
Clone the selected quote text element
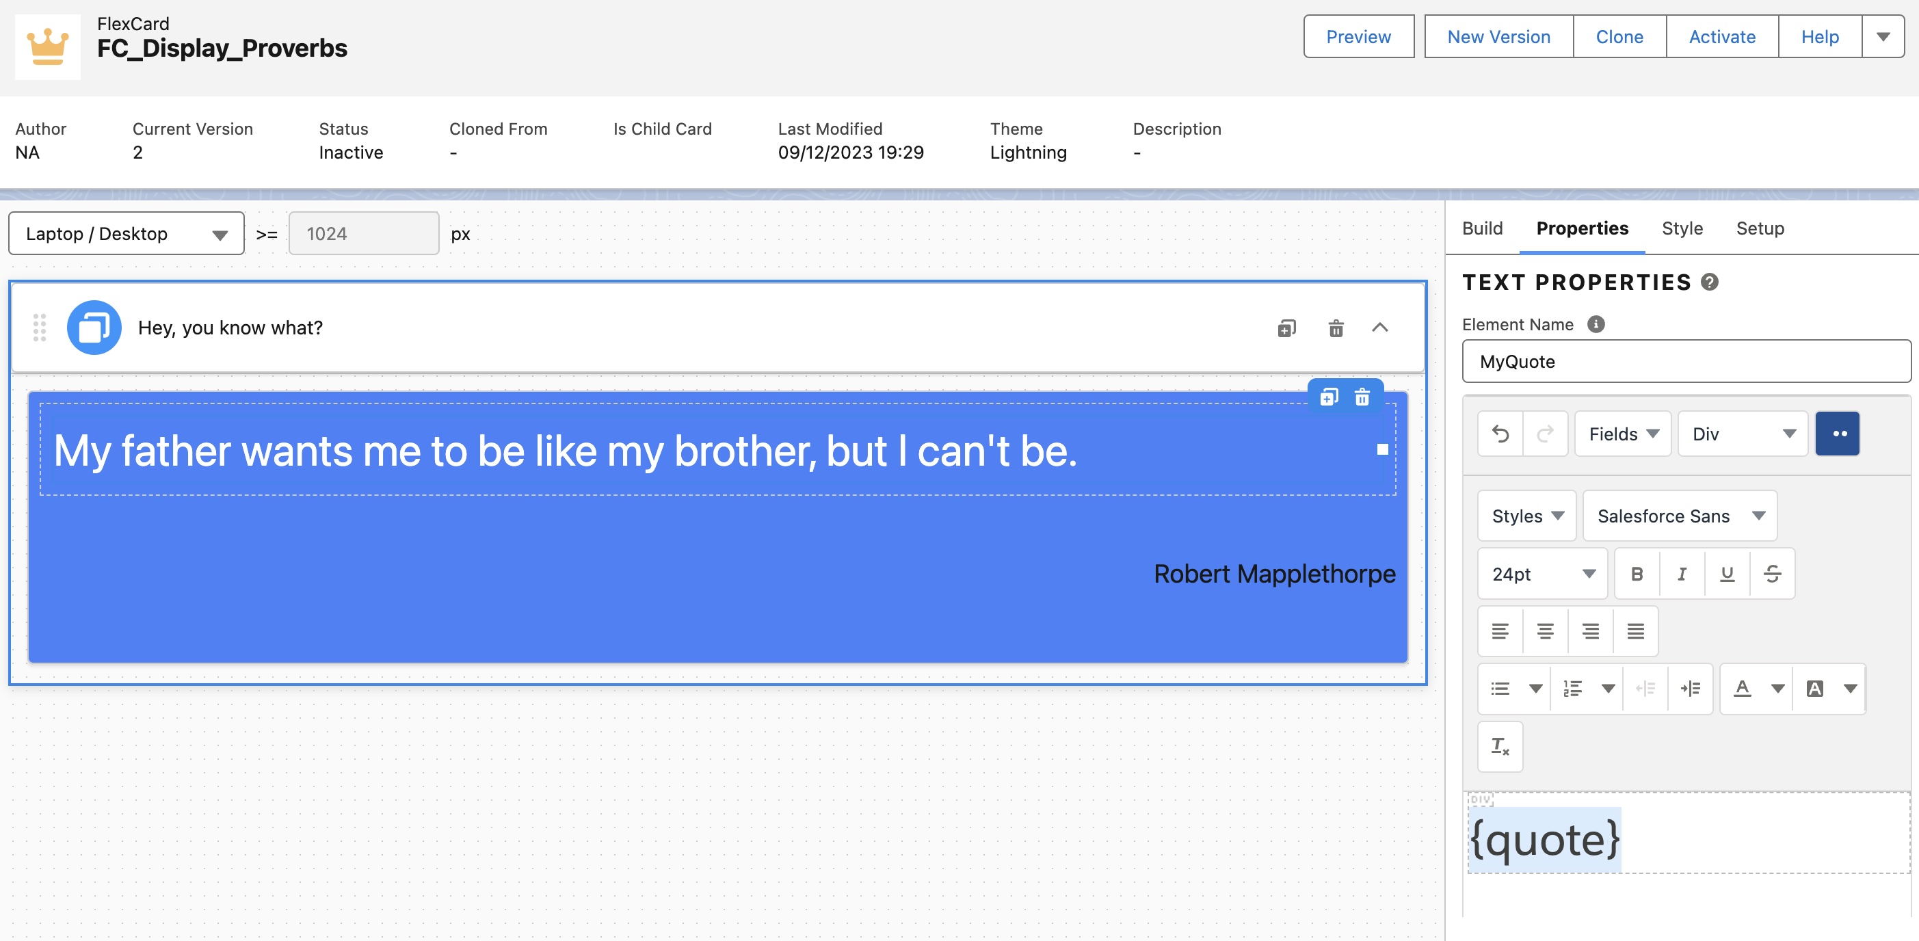tap(1329, 397)
